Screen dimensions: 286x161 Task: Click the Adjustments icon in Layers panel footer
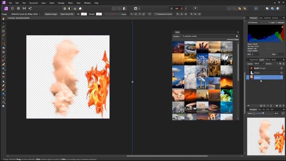pos(264,106)
